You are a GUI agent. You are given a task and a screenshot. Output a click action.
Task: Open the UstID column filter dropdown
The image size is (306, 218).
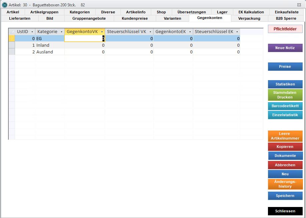32,32
